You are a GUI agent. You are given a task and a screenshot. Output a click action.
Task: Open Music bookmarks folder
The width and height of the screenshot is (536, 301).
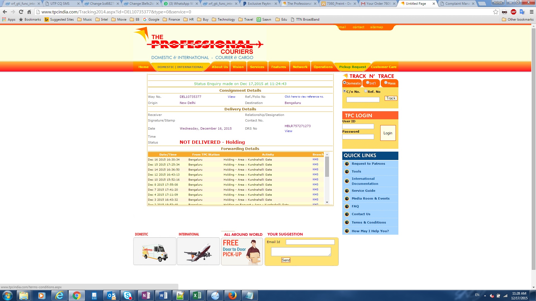[85, 20]
